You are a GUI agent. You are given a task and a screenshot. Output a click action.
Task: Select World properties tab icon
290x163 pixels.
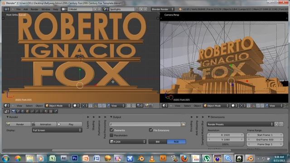coord(23,111)
